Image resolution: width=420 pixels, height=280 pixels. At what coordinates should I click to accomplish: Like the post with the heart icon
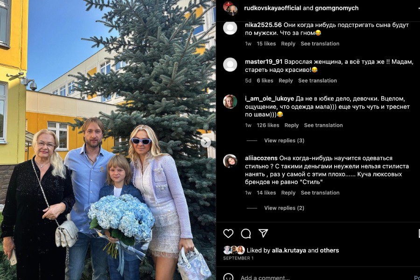[x=228, y=233]
